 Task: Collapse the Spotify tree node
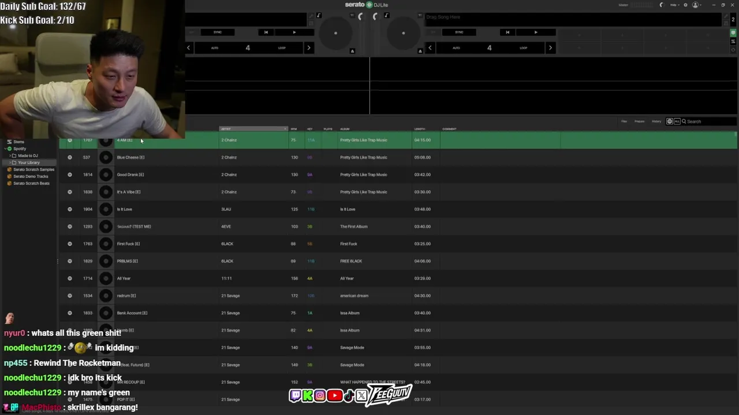click(5, 149)
